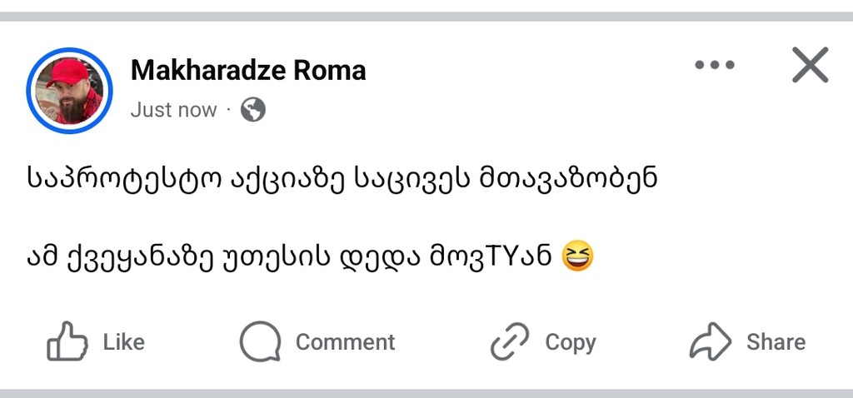Click the laughing emoji in the post
Viewport: 853px width, 398px height.
[580, 254]
